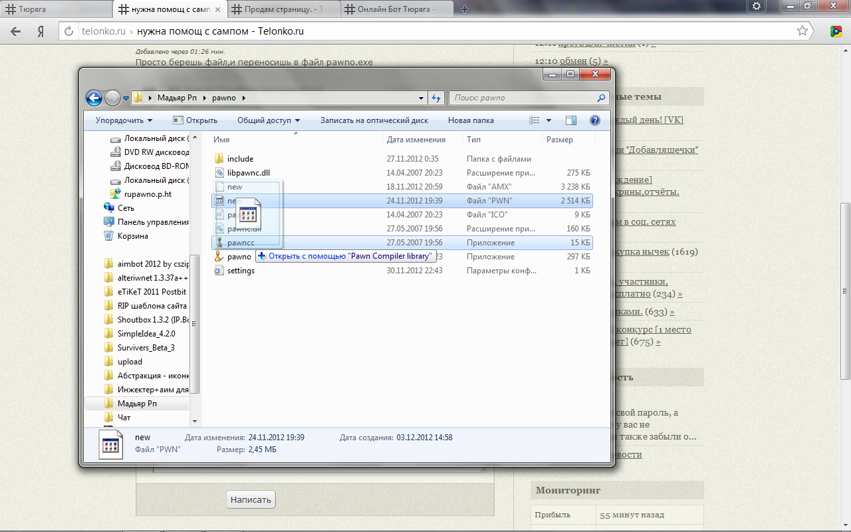Go back in the Explorer window
The image size is (851, 532).
click(x=94, y=98)
